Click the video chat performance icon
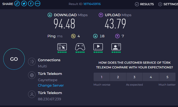 116,47
